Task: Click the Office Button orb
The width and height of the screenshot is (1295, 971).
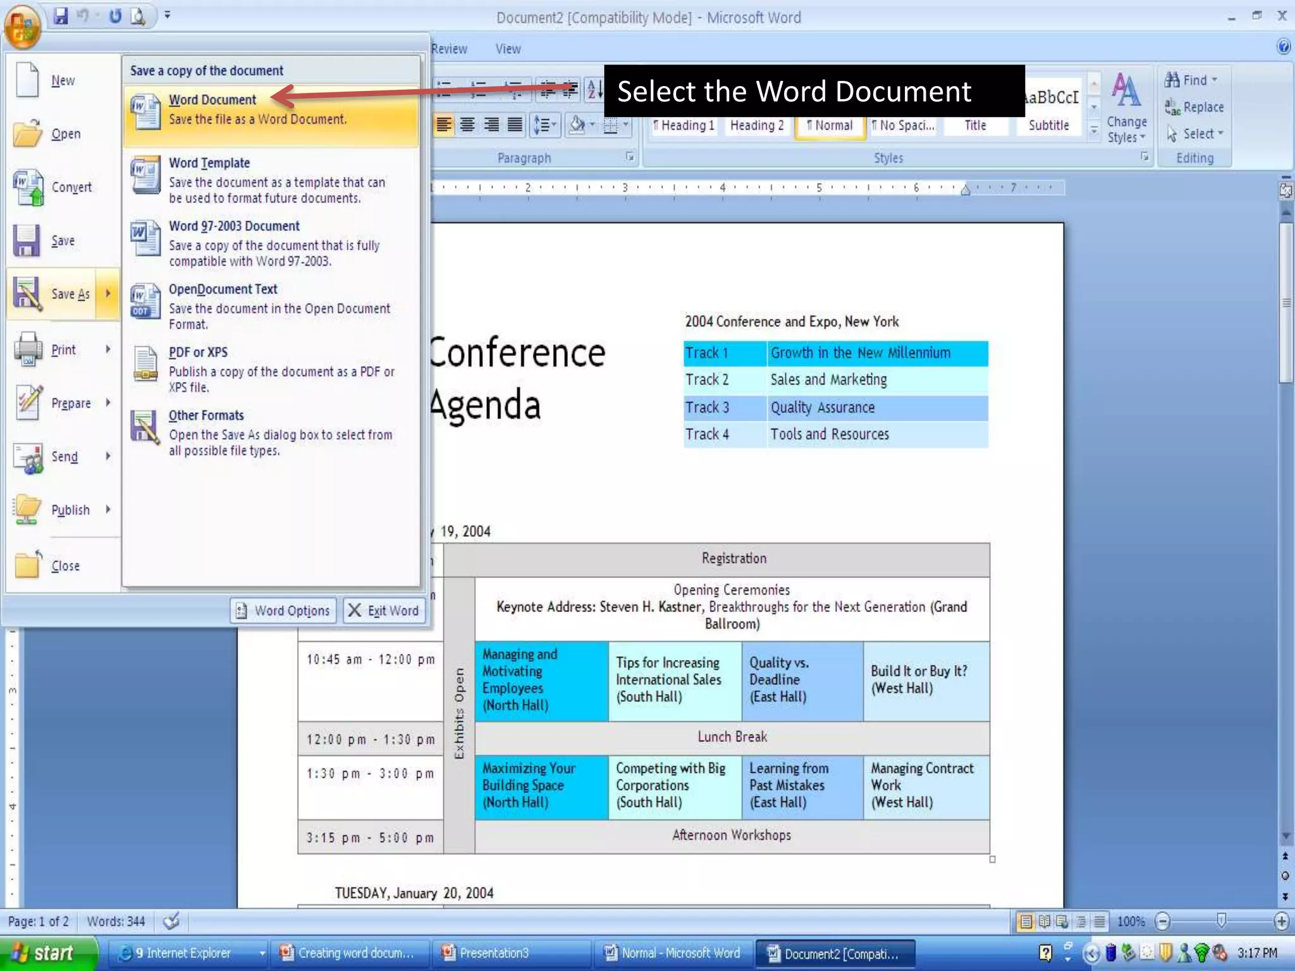Action: (23, 28)
